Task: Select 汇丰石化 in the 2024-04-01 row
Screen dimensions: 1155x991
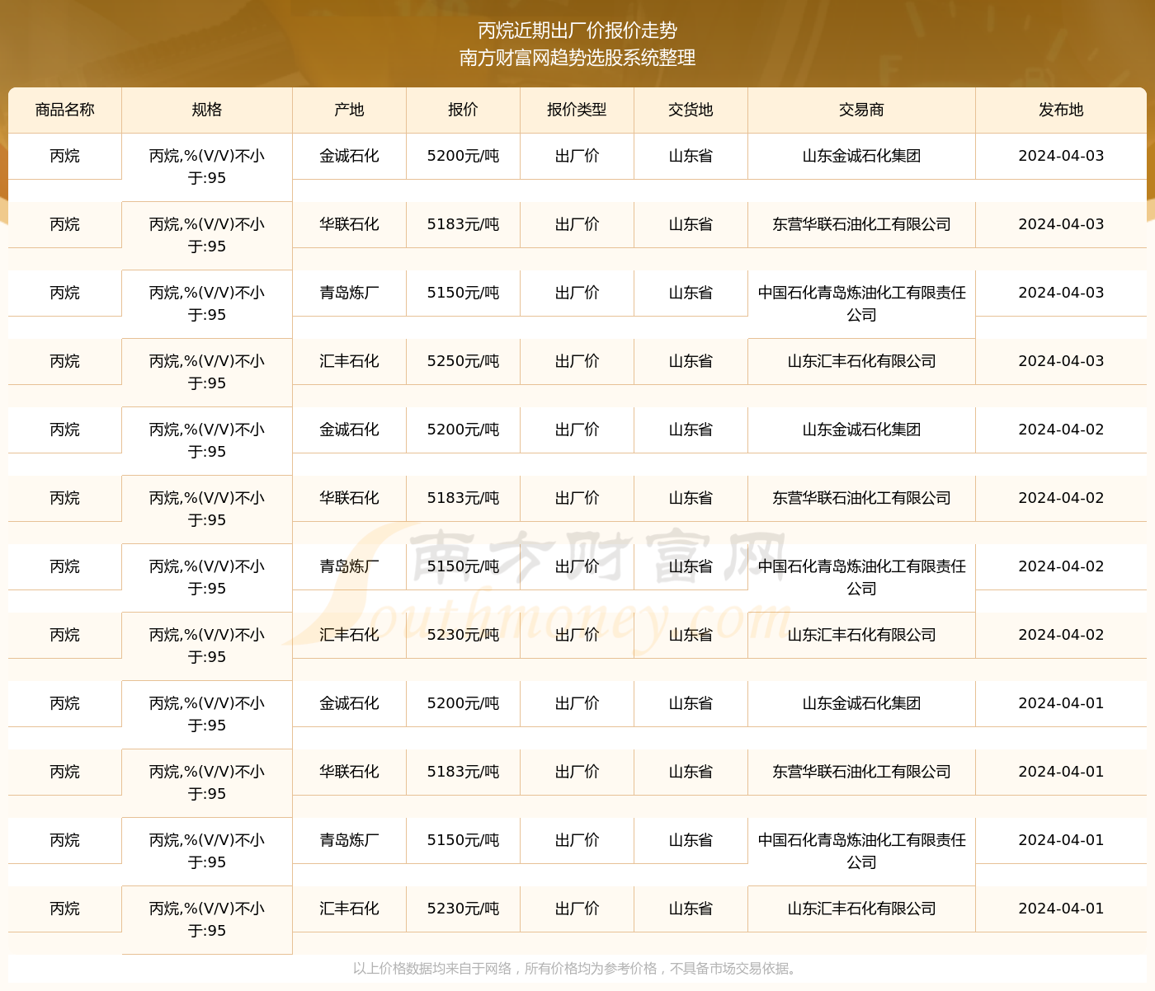Action: (x=349, y=909)
